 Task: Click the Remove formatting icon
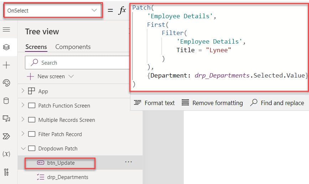185,103
